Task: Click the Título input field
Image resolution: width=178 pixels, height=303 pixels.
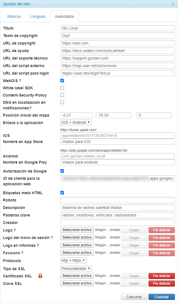Action: pos(117,28)
